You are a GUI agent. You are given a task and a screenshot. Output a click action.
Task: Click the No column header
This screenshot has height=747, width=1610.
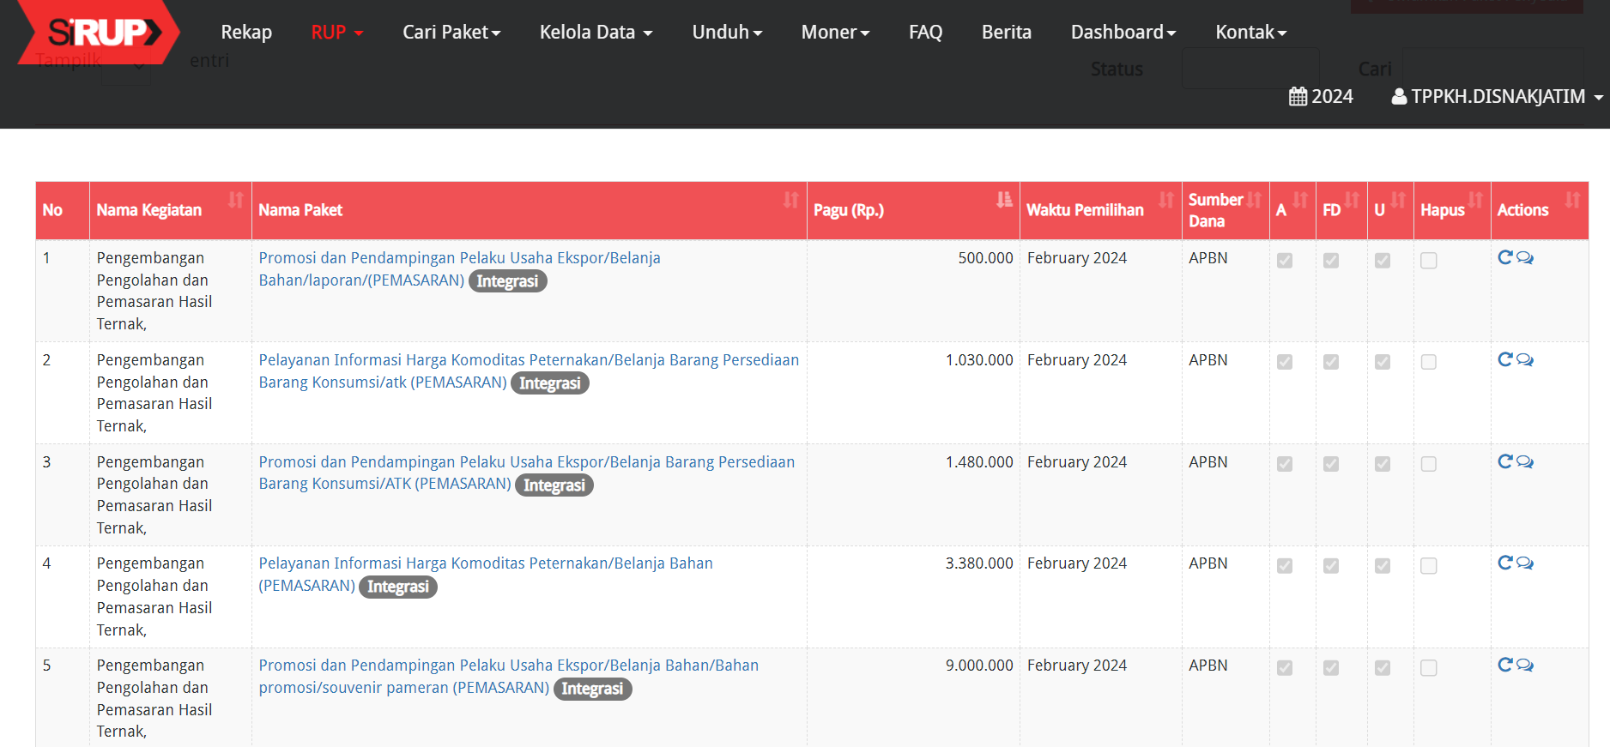pyautogui.click(x=63, y=210)
